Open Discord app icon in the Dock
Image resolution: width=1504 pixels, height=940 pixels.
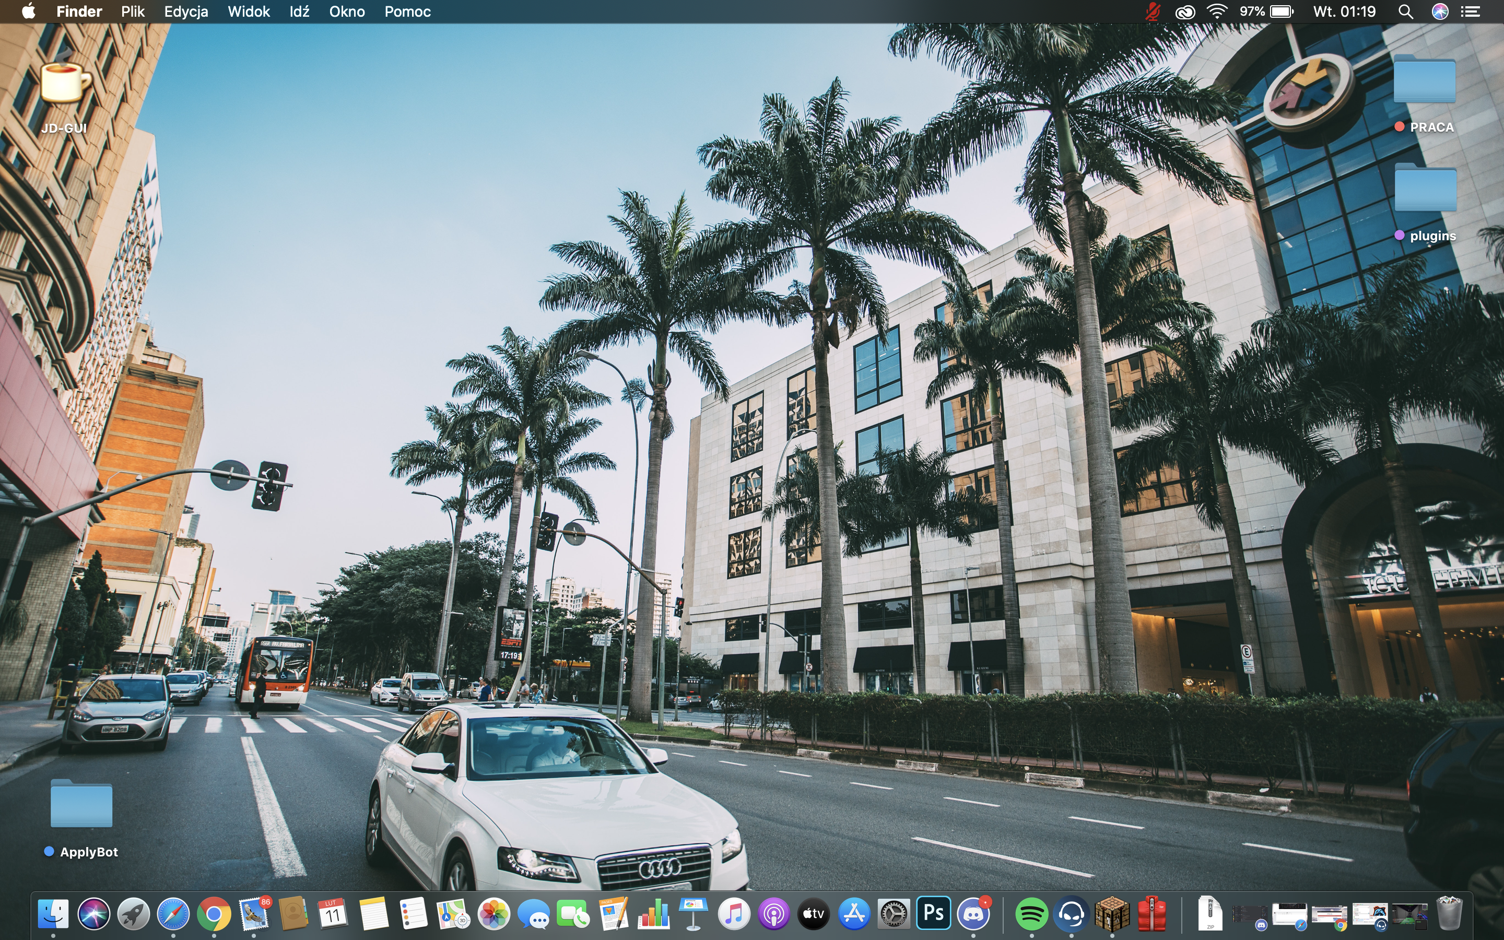(x=974, y=914)
